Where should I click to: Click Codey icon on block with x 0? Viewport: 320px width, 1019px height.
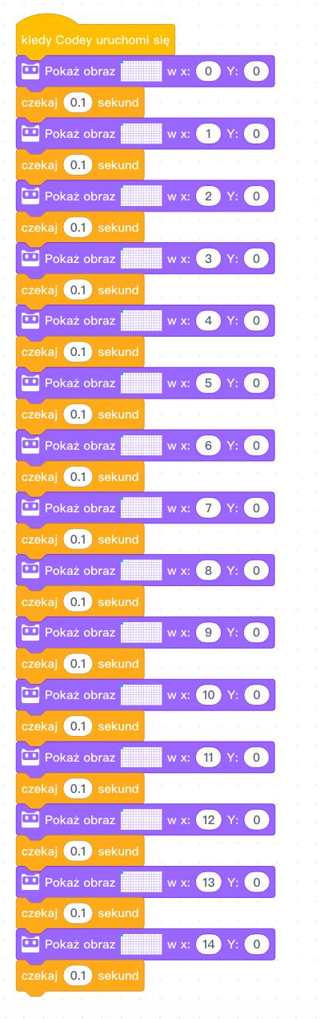pos(31,72)
